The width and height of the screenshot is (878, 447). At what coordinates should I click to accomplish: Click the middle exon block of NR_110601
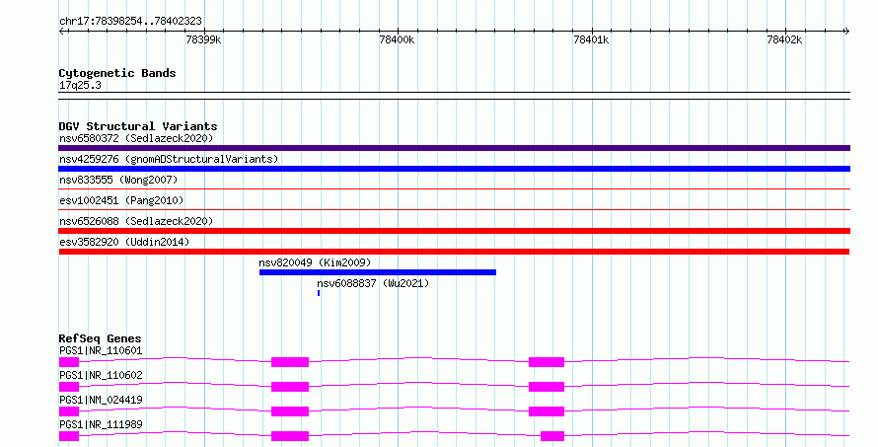[290, 362]
